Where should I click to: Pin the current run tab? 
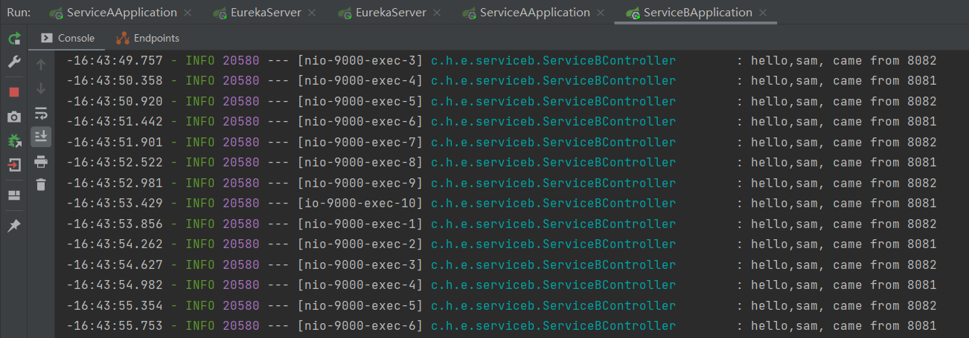pos(14,226)
